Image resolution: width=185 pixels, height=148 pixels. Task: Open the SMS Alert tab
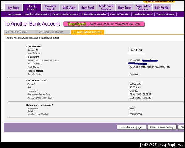[69, 8]
